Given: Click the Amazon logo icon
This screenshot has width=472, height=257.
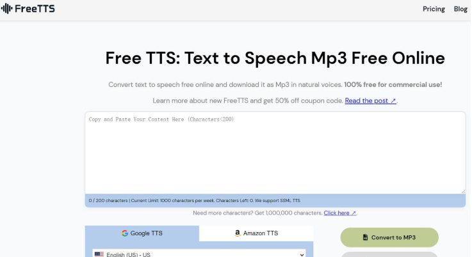Looking at the screenshot, I should click(x=238, y=233).
